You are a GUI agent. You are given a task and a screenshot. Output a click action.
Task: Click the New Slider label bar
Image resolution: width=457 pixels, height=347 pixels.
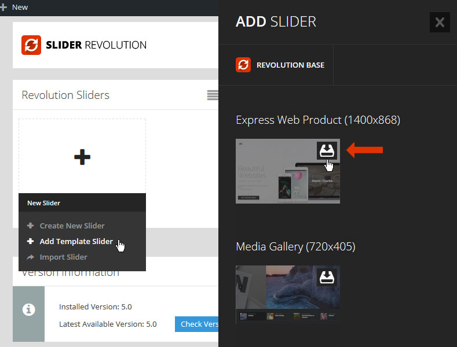tap(82, 203)
